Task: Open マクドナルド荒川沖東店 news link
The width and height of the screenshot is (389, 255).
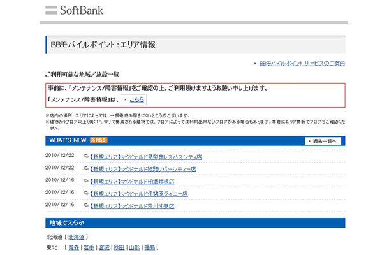Action: coord(132,206)
